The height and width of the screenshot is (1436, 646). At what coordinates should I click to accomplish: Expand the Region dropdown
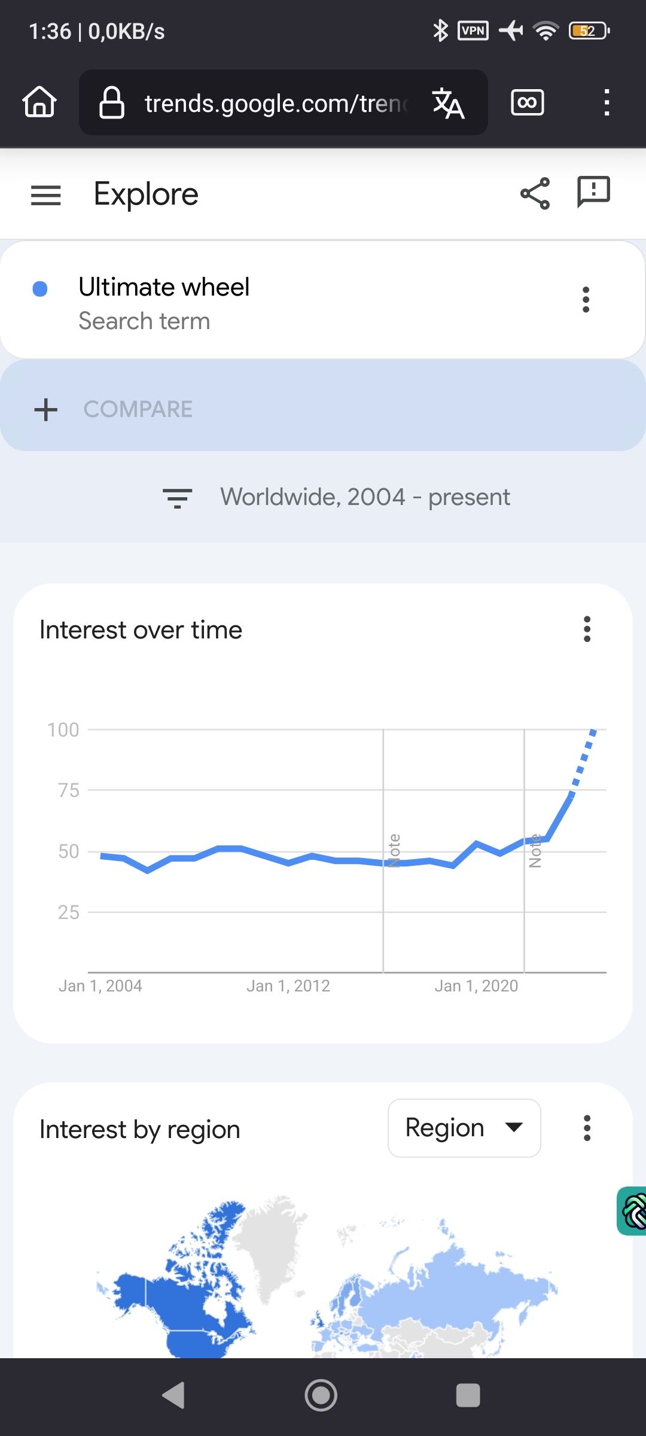464,1128
